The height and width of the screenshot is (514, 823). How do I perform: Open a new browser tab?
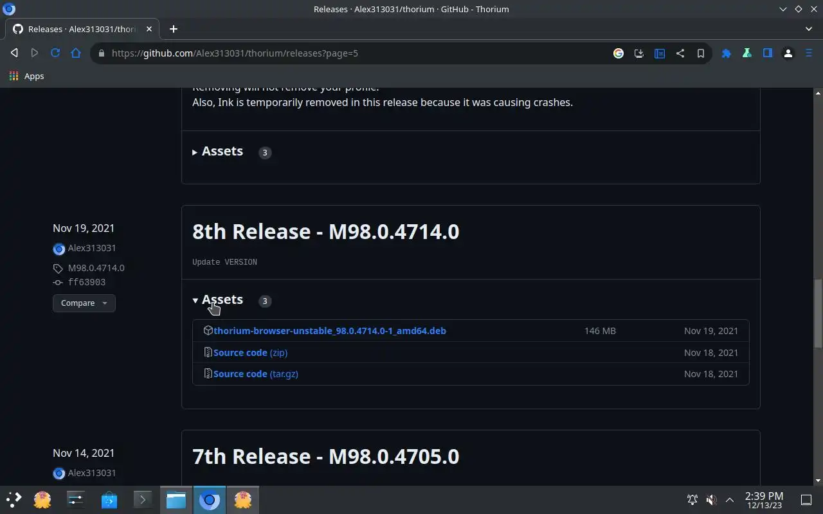(x=174, y=29)
